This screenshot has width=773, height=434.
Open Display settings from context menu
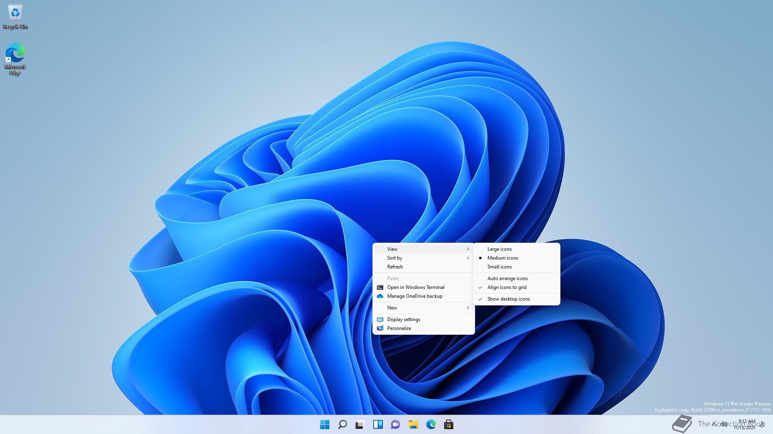point(424,319)
